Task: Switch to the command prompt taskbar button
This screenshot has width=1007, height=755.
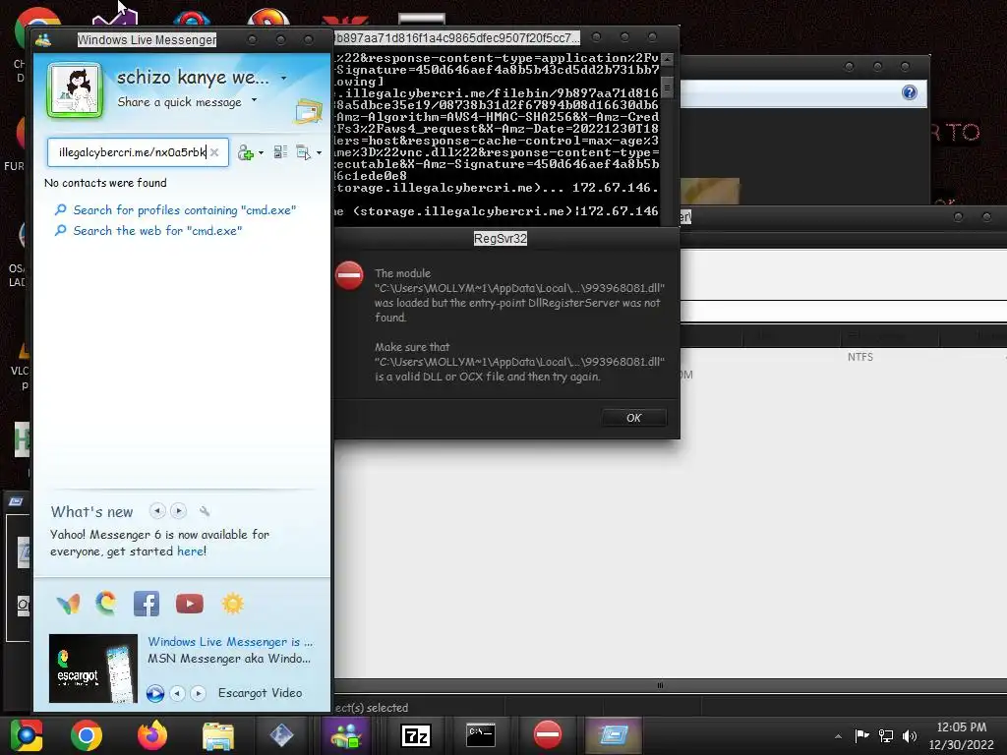Action: point(480,735)
